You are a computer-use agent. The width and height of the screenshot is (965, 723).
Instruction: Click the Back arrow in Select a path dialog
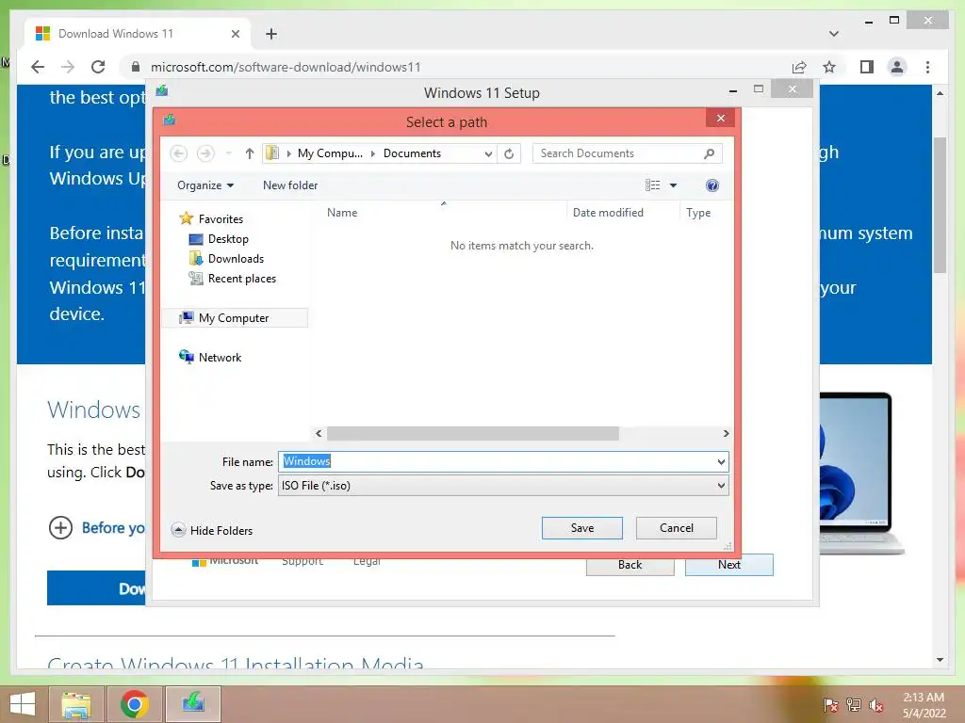[x=178, y=153]
